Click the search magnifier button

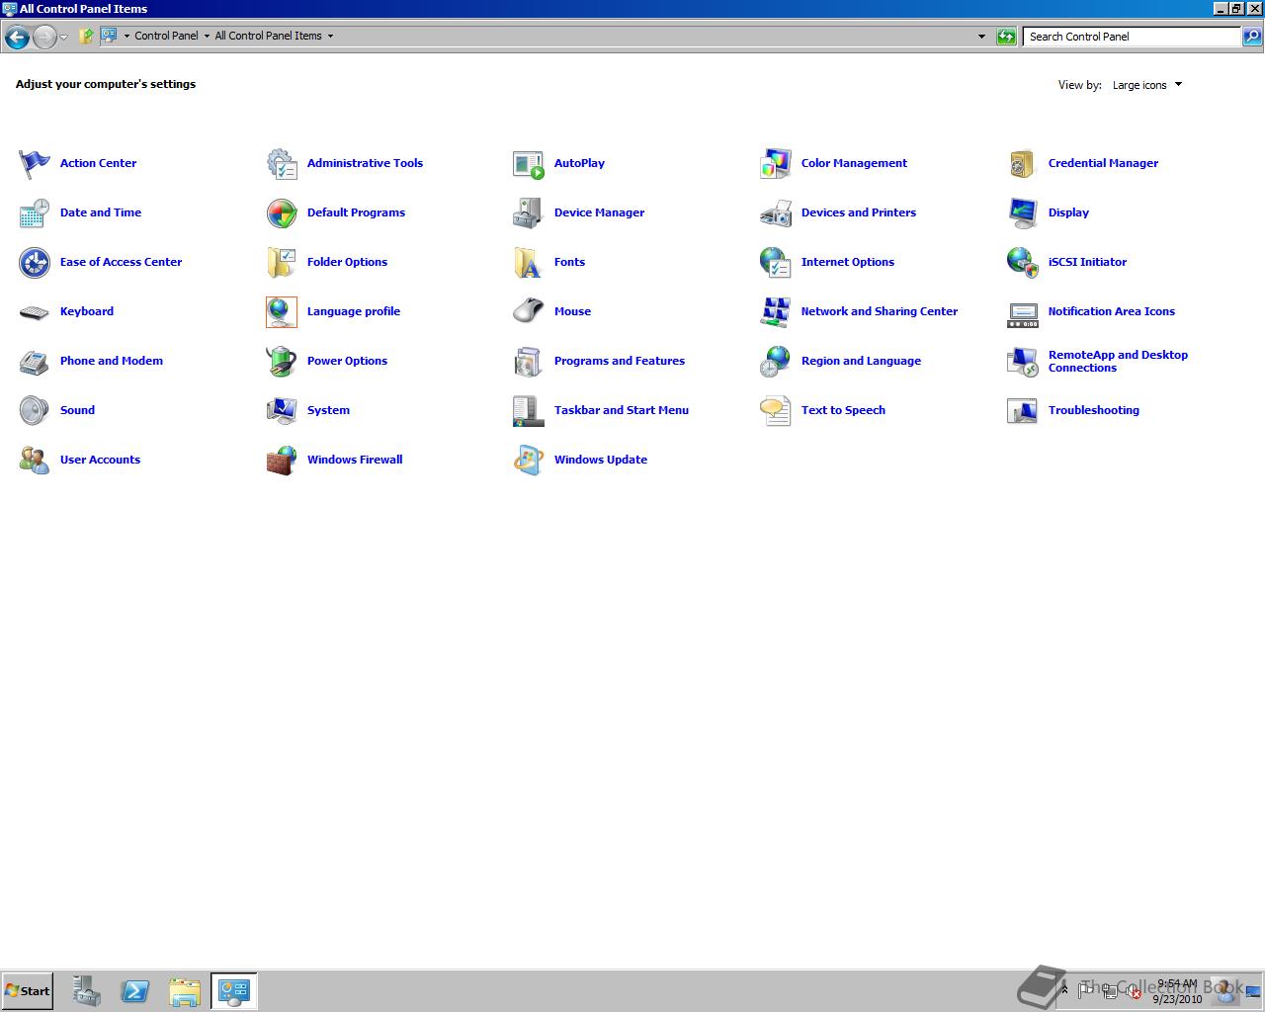[x=1251, y=37]
